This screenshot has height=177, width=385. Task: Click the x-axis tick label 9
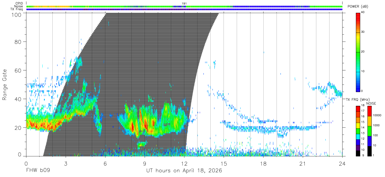pyautogui.click(x=145, y=163)
